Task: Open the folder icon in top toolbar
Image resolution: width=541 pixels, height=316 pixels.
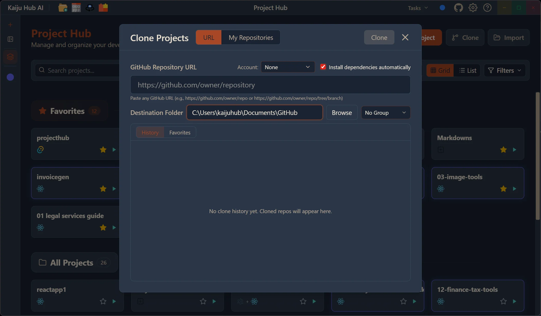Action: click(x=63, y=8)
